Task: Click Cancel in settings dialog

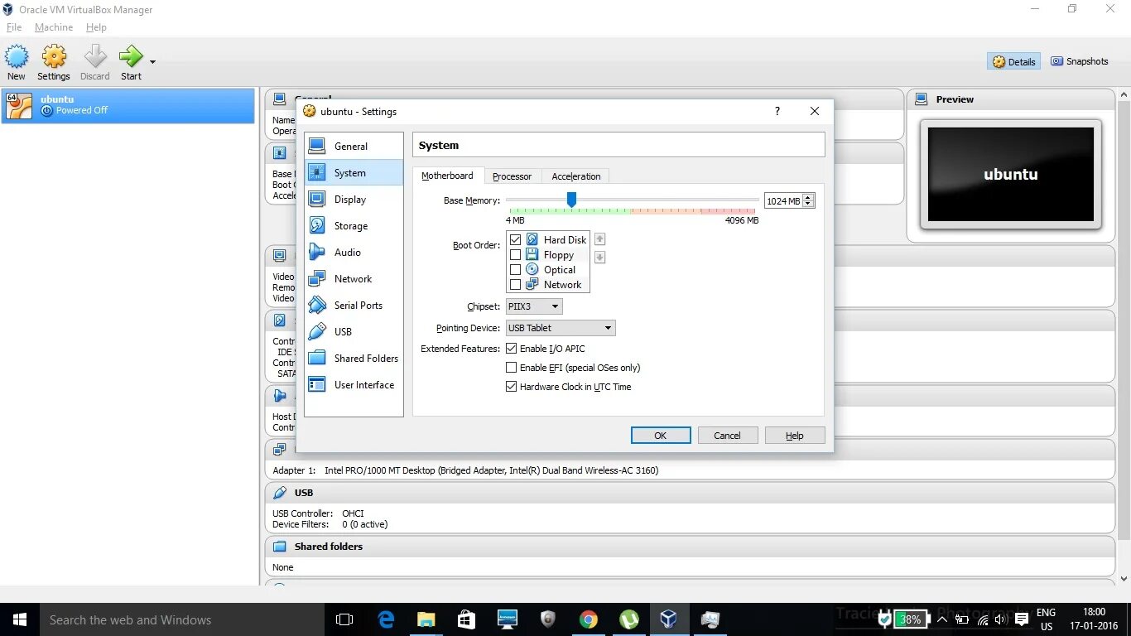Action: point(728,436)
